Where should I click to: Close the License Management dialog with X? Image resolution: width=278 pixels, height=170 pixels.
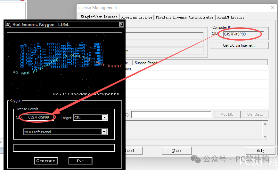(273, 8)
